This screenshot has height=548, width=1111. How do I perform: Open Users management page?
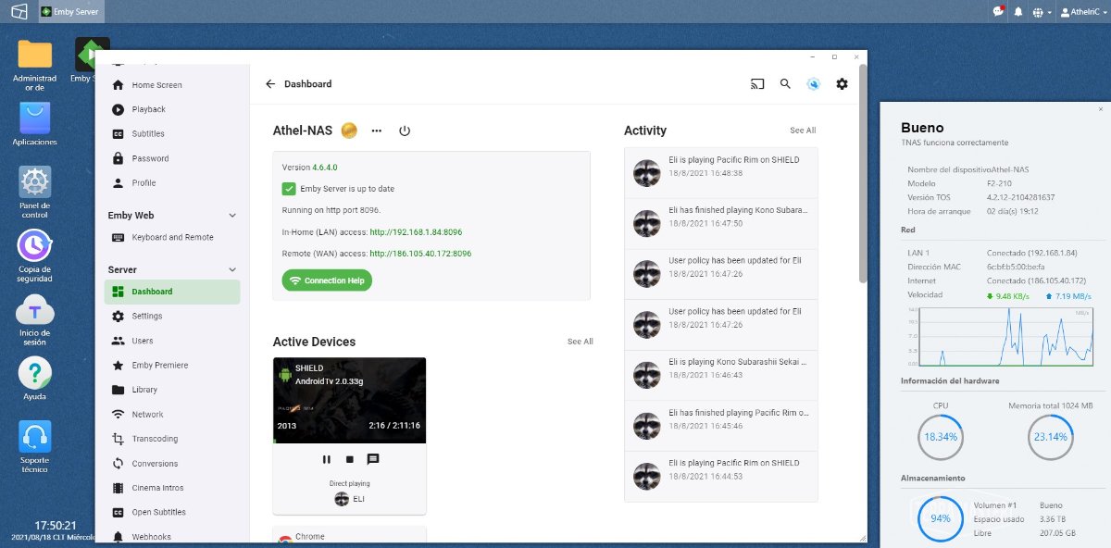pos(172,341)
